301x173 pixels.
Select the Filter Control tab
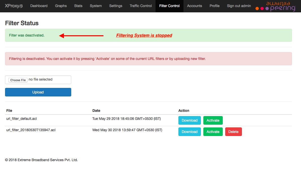coord(169,6)
